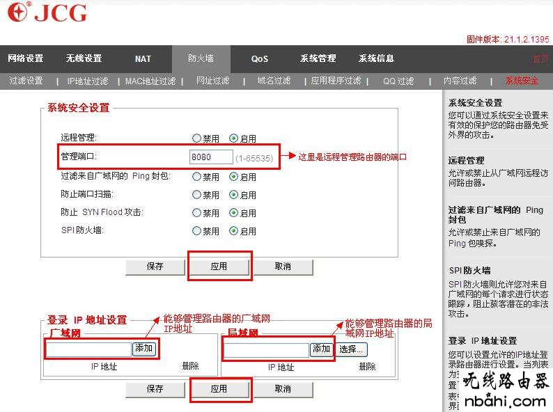Click 取消 under 登录 IP 地址设置
Viewport: 553px width, 412px height.
[x=283, y=389]
